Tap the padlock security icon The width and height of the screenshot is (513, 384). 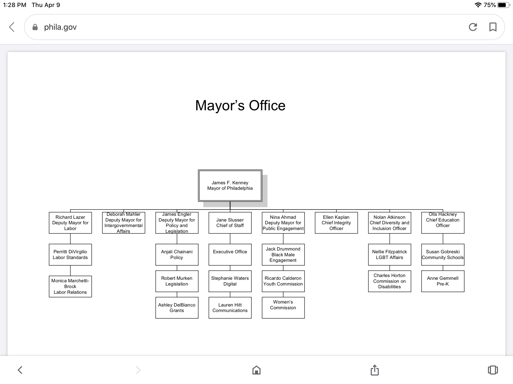35,27
